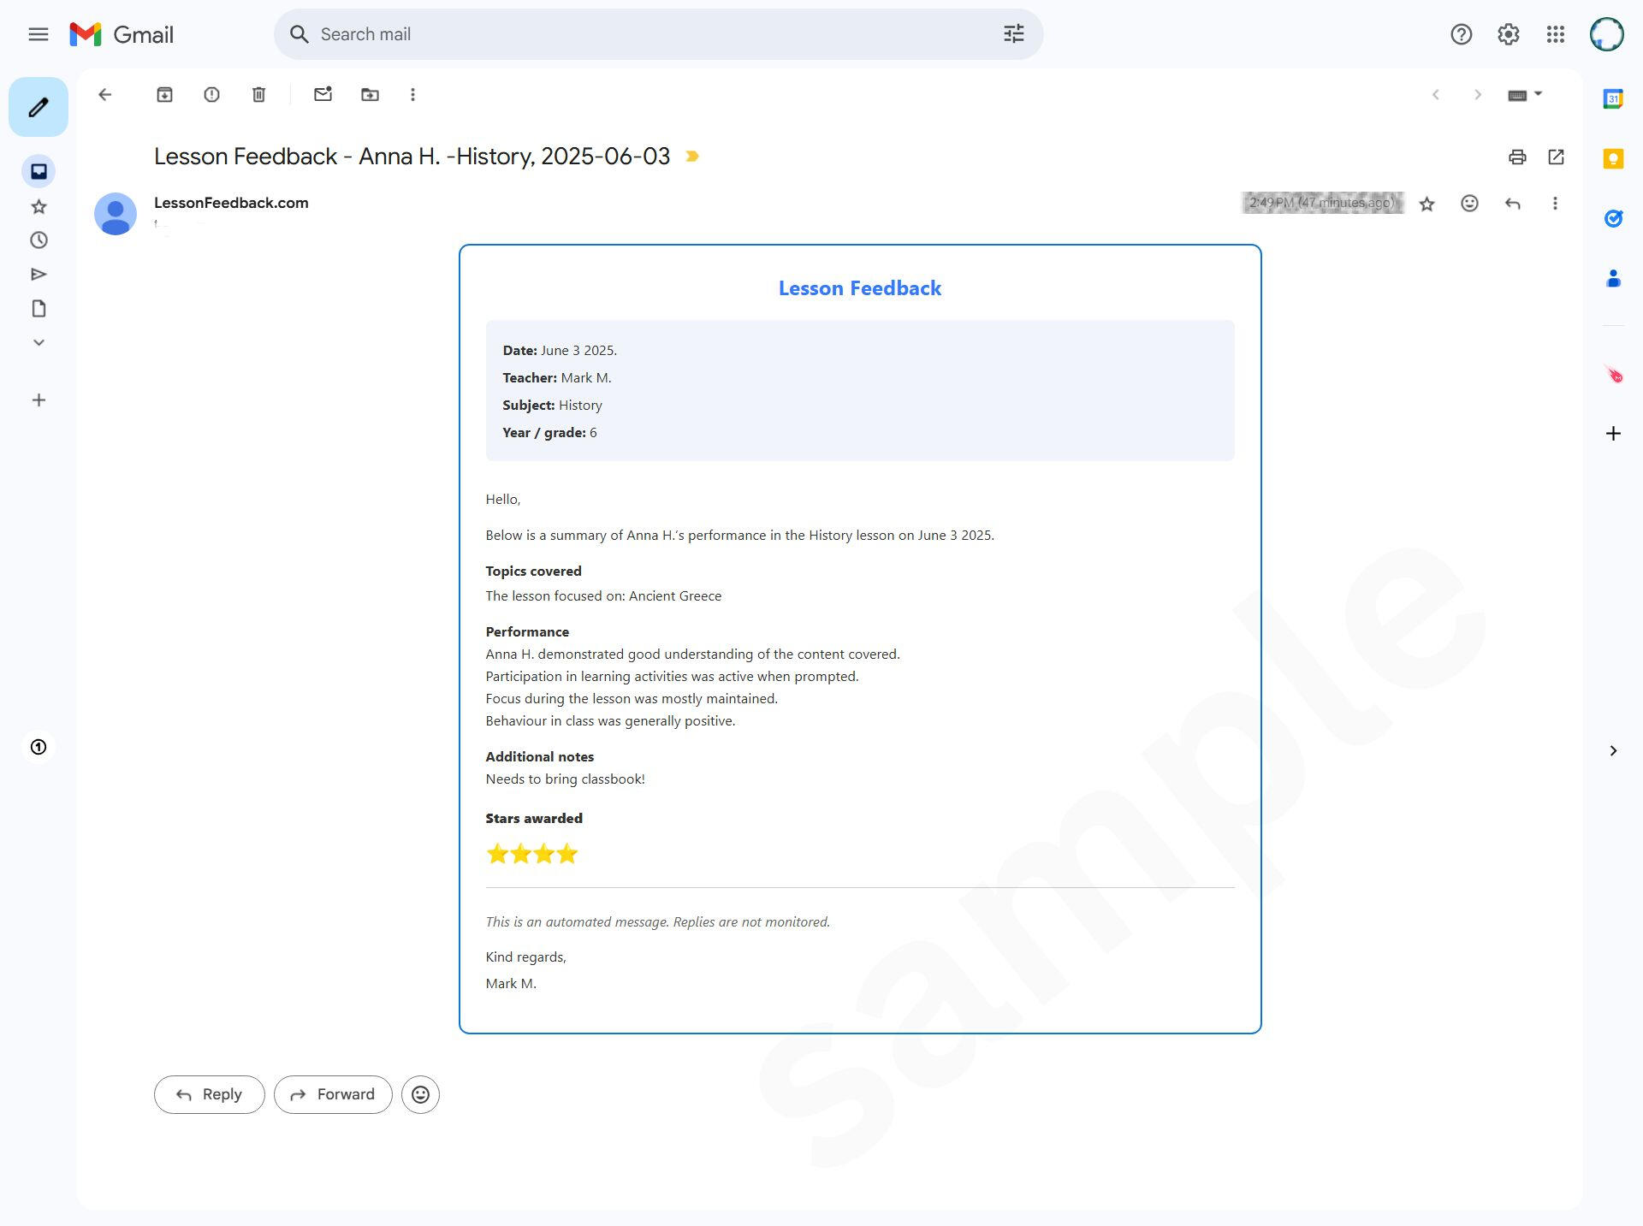Click the Reply button

(x=210, y=1094)
